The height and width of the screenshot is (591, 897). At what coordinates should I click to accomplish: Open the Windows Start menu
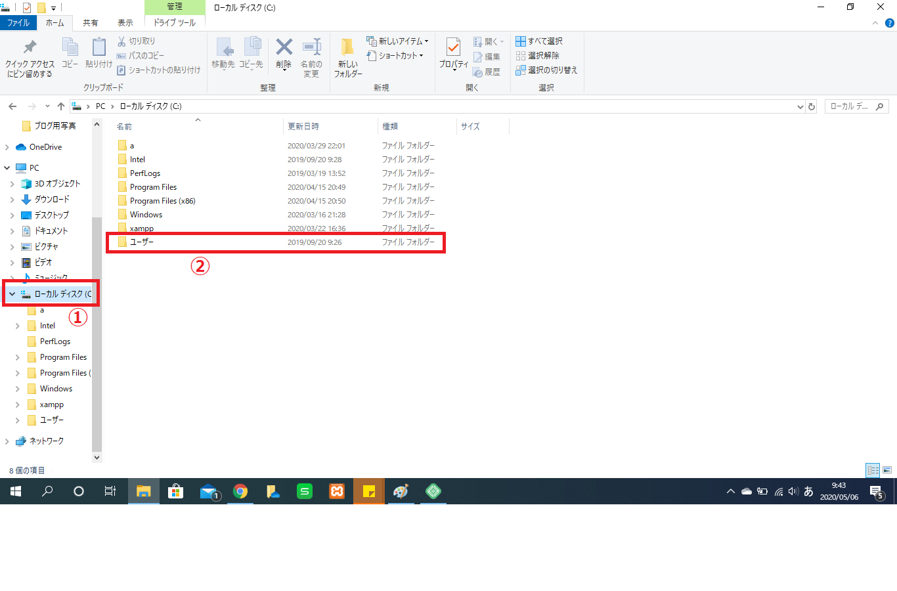[x=16, y=491]
